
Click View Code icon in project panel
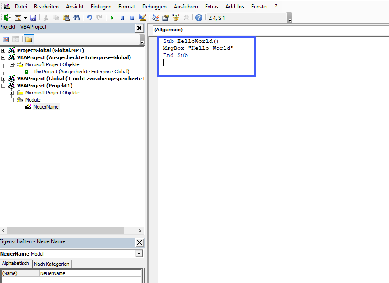(x=6, y=39)
